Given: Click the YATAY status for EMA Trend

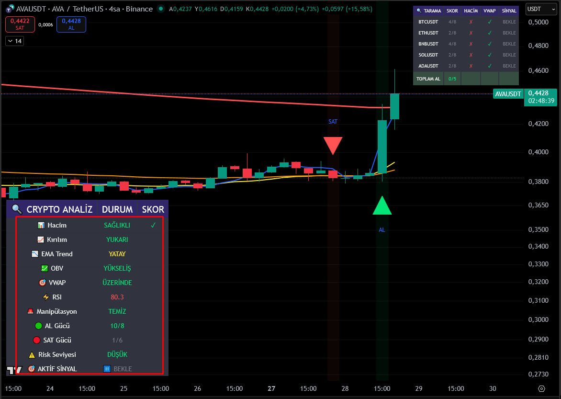Looking at the screenshot, I should (117, 254).
